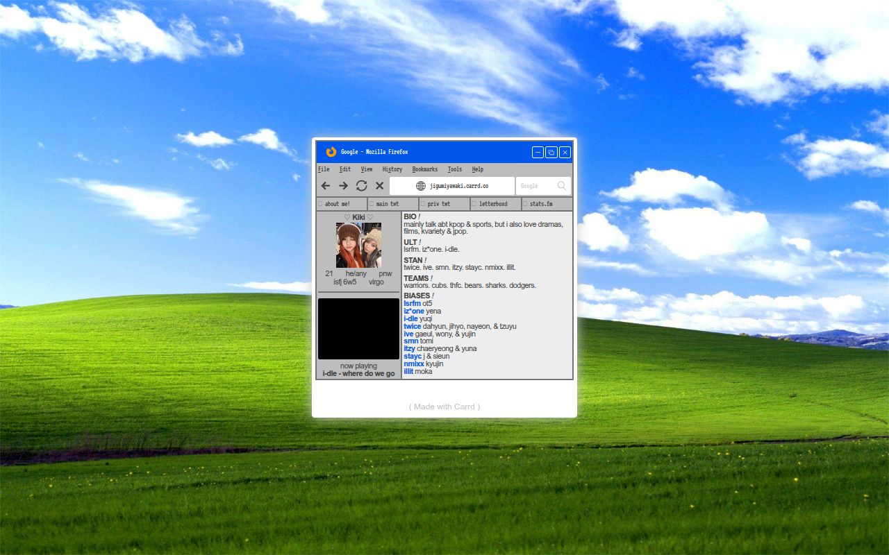Click the magnifier search icon
This screenshot has width=889, height=555.
point(562,186)
